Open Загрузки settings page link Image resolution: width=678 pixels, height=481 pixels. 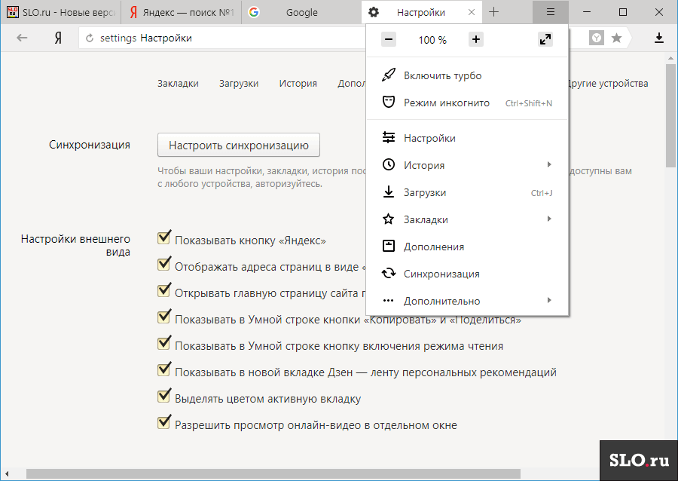point(239,84)
